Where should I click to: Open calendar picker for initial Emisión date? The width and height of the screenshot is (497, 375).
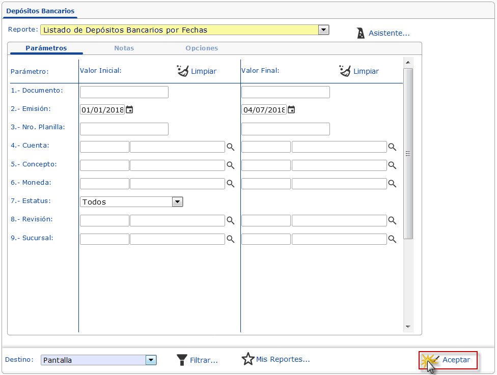pos(129,110)
